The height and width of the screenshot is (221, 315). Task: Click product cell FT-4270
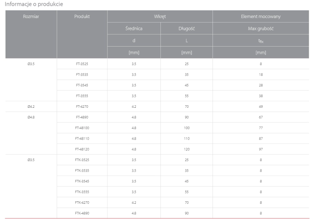click(82, 107)
